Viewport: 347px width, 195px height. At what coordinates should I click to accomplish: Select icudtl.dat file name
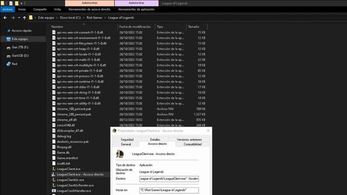63,164
